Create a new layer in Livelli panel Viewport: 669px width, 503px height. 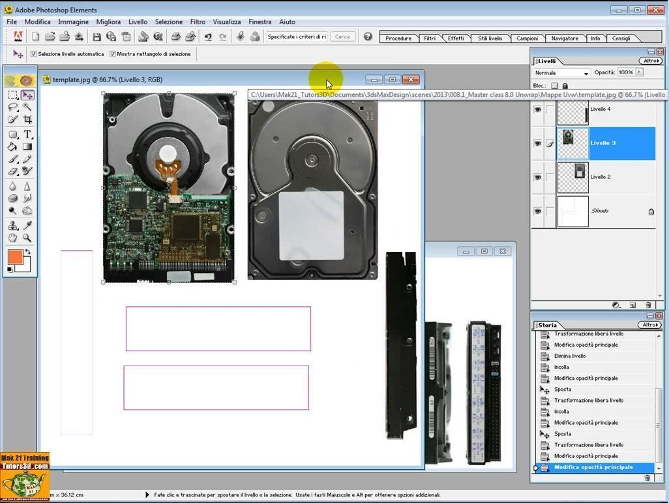pos(632,305)
